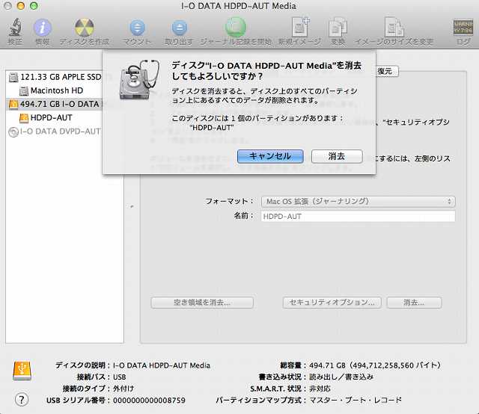Click the "HDPD-AUT" partition name in dialog
Viewport: 479px width, 414px height.
click(212, 128)
